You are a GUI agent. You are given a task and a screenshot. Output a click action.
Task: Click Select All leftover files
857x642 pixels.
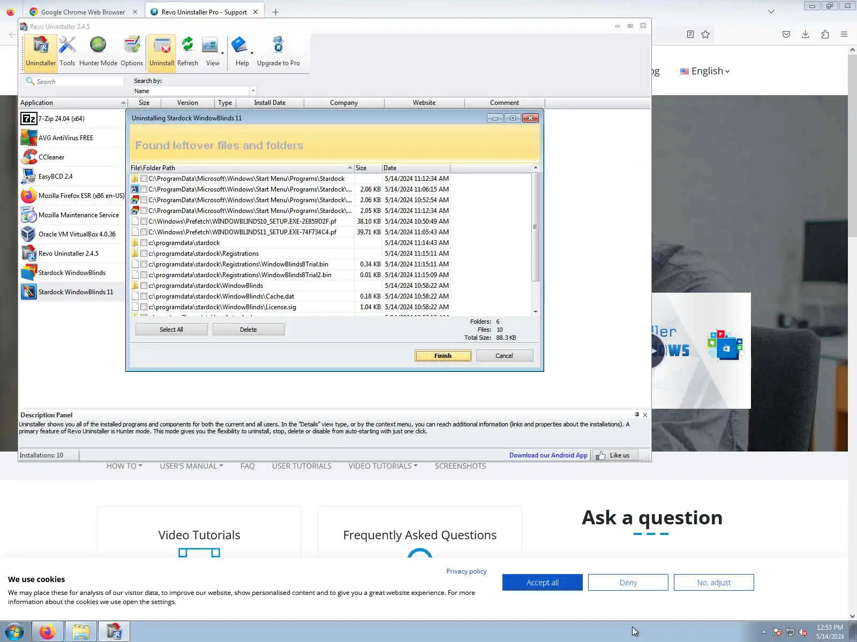click(171, 330)
